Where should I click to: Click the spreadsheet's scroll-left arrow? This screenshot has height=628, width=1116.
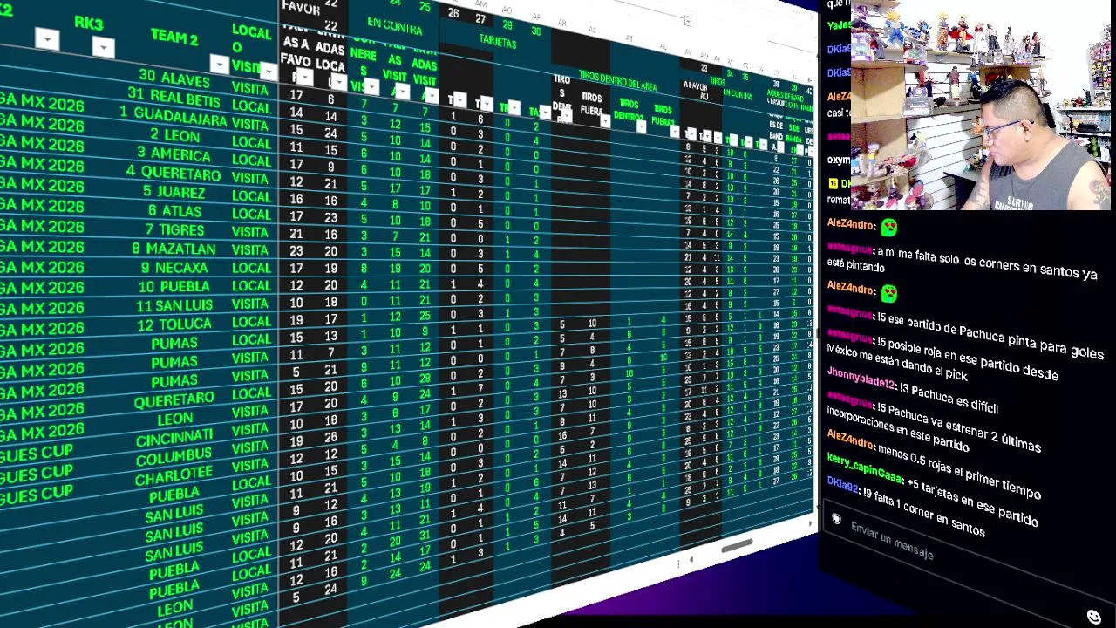(x=691, y=560)
